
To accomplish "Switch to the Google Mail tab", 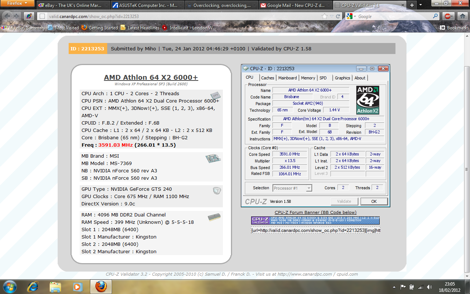I will (295, 5).
